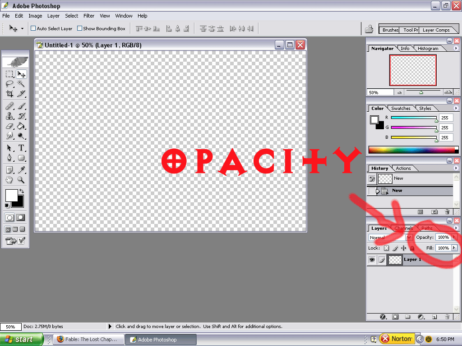Activate the Horizontal Type tool
The image size is (462, 346).
coord(21,148)
